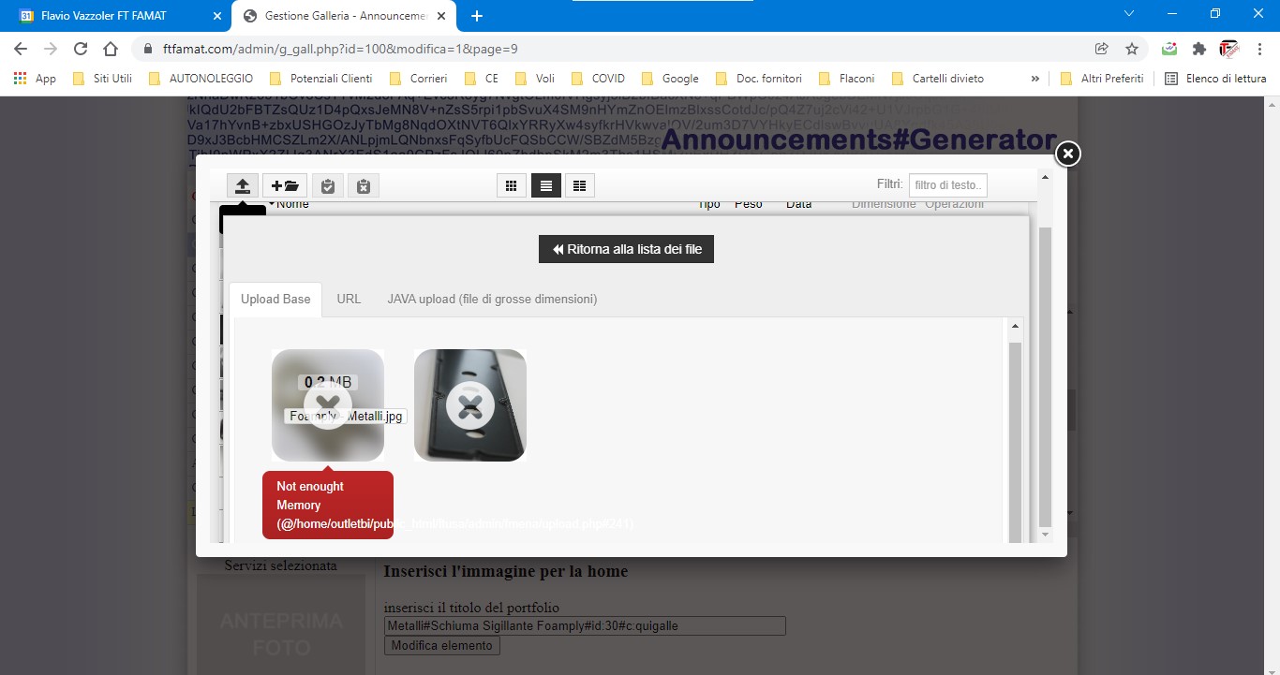Click Ritorna alla lista dei file
The image size is (1280, 675).
coord(626,249)
